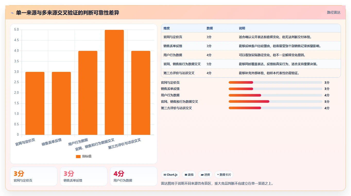Click the 指标值 legend text

click(87, 156)
